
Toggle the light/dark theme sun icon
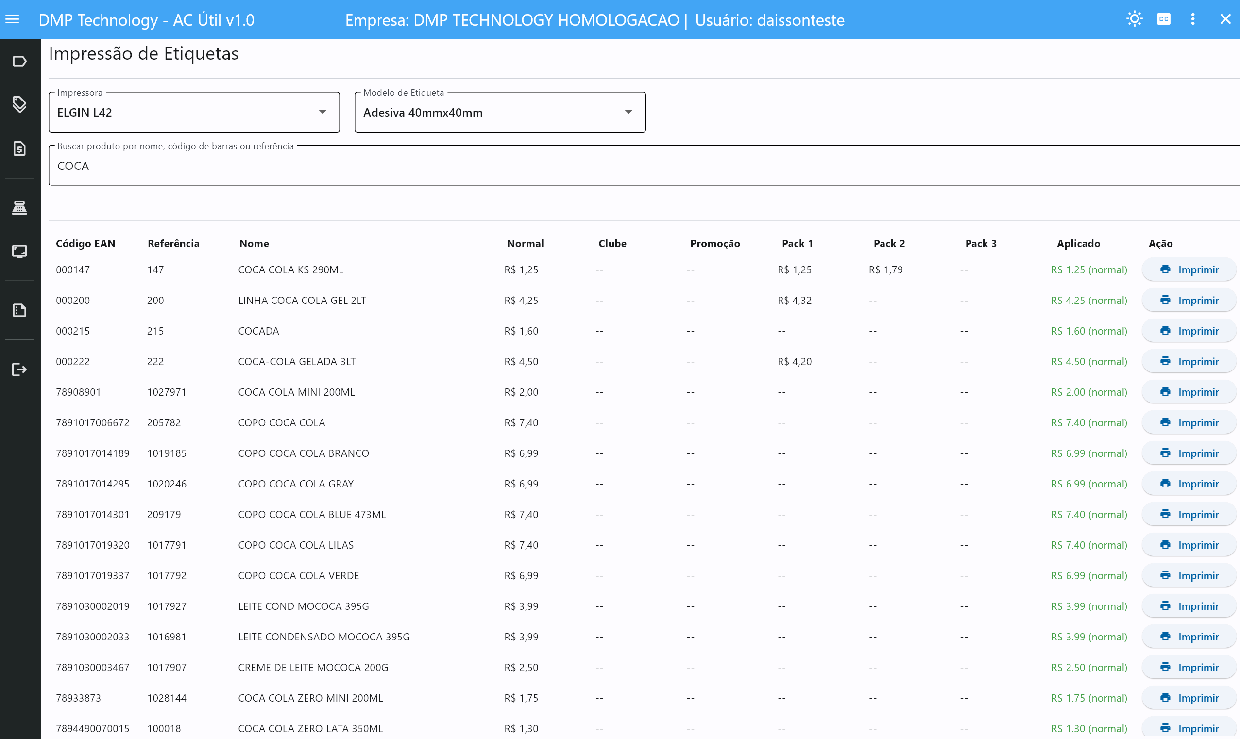[x=1134, y=19]
